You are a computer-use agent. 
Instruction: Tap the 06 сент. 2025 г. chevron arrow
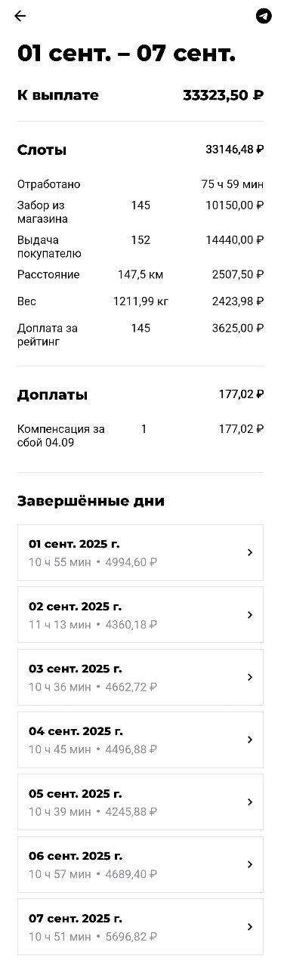click(x=250, y=864)
